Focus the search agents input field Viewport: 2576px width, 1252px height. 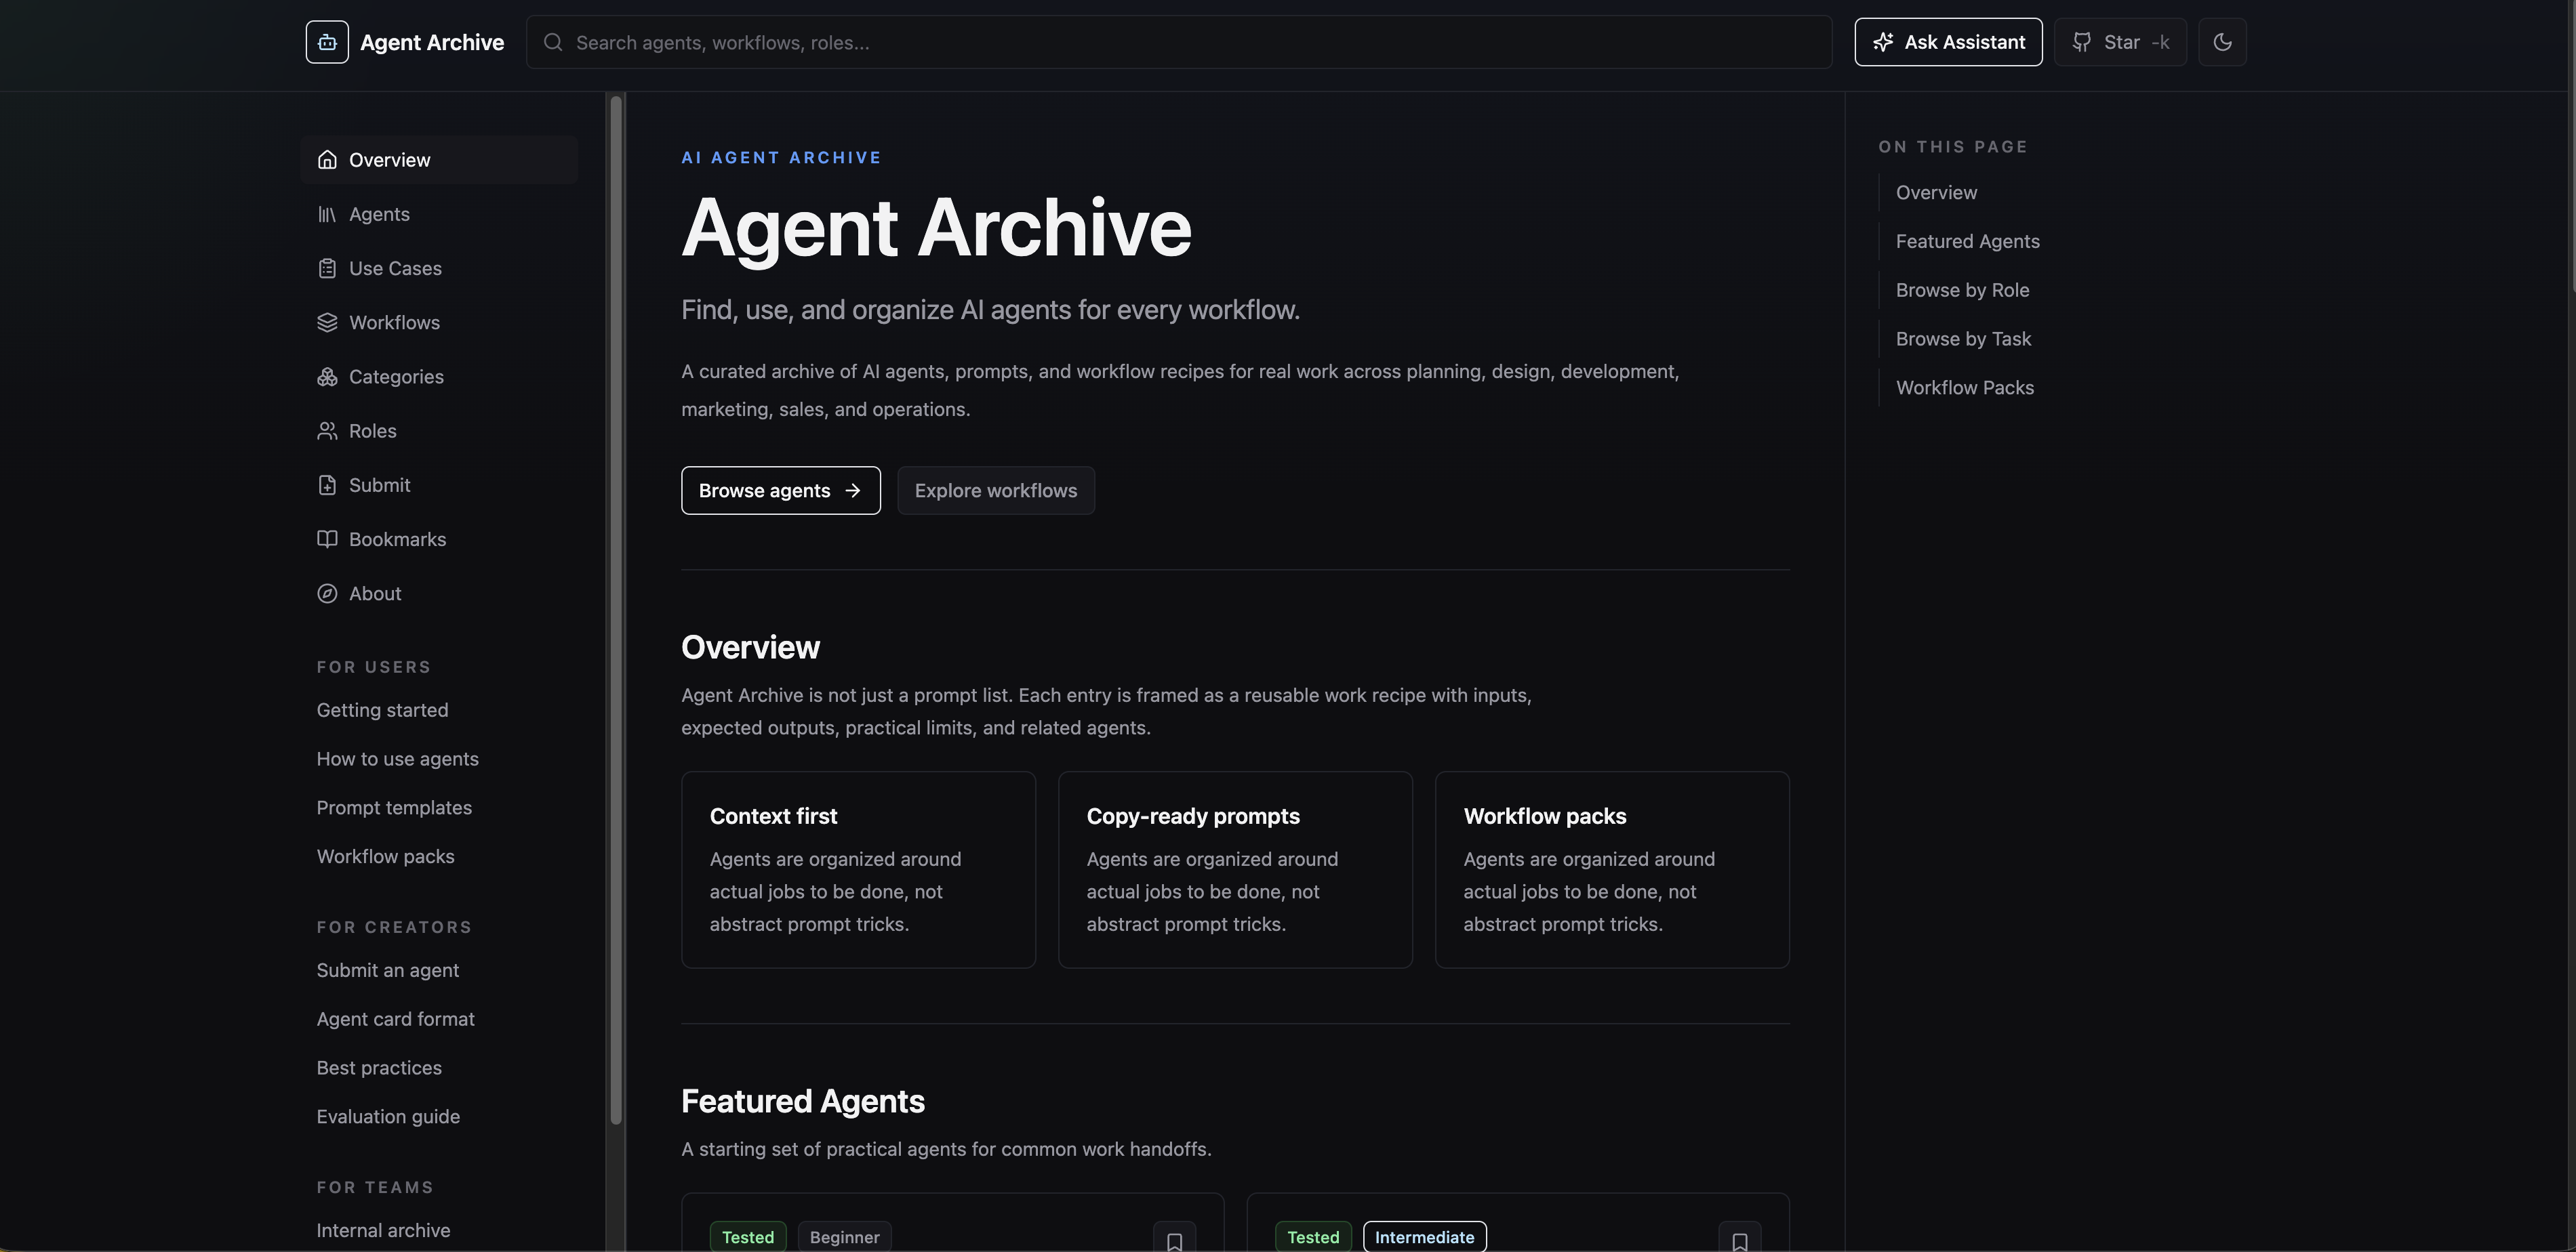(1179, 42)
